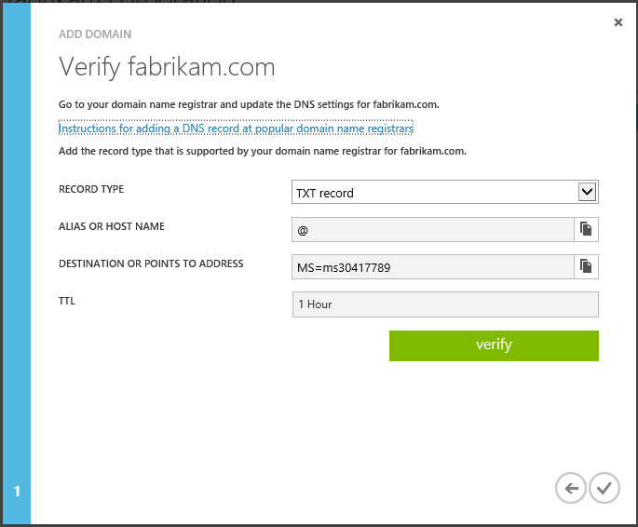
Task: Copy the alias or host name value
Action: tap(586, 229)
